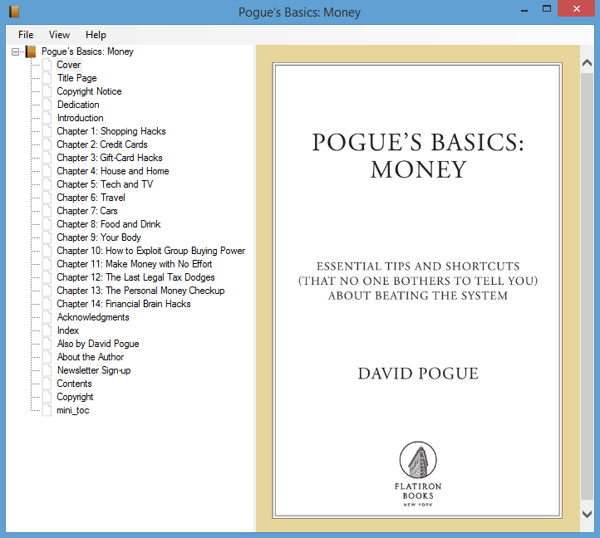Click the page icon for Chapter 5: Tech and TV

click(47, 184)
